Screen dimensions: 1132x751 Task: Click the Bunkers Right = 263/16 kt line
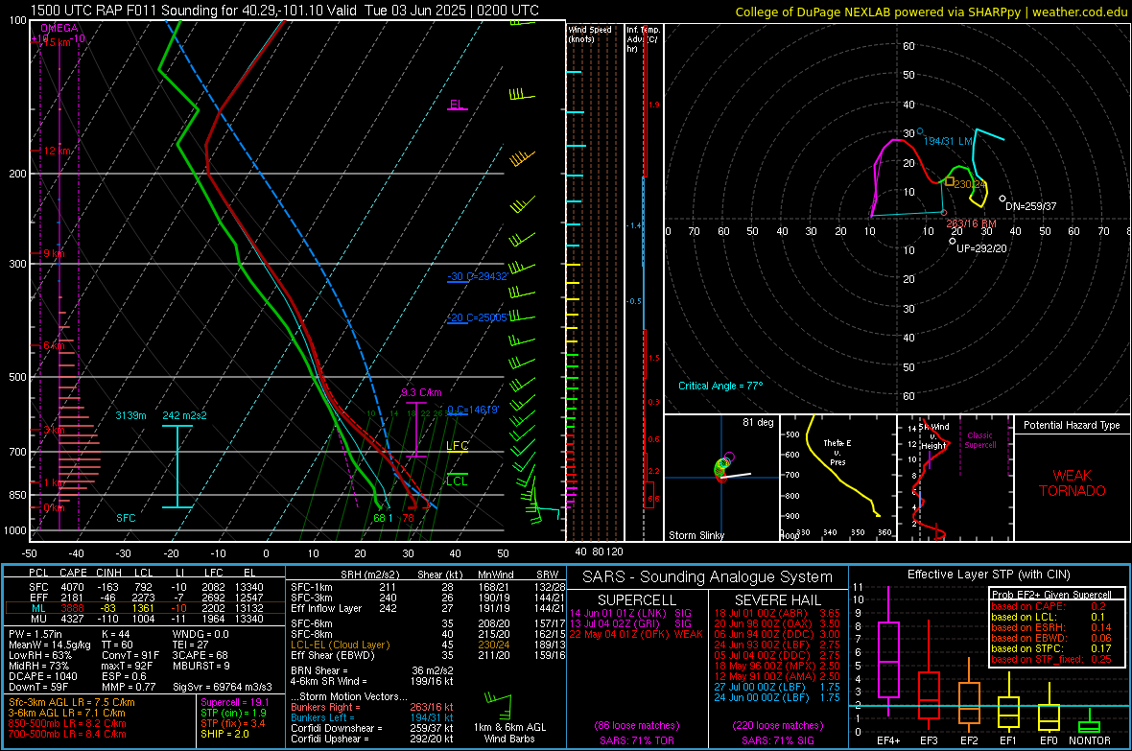point(372,708)
